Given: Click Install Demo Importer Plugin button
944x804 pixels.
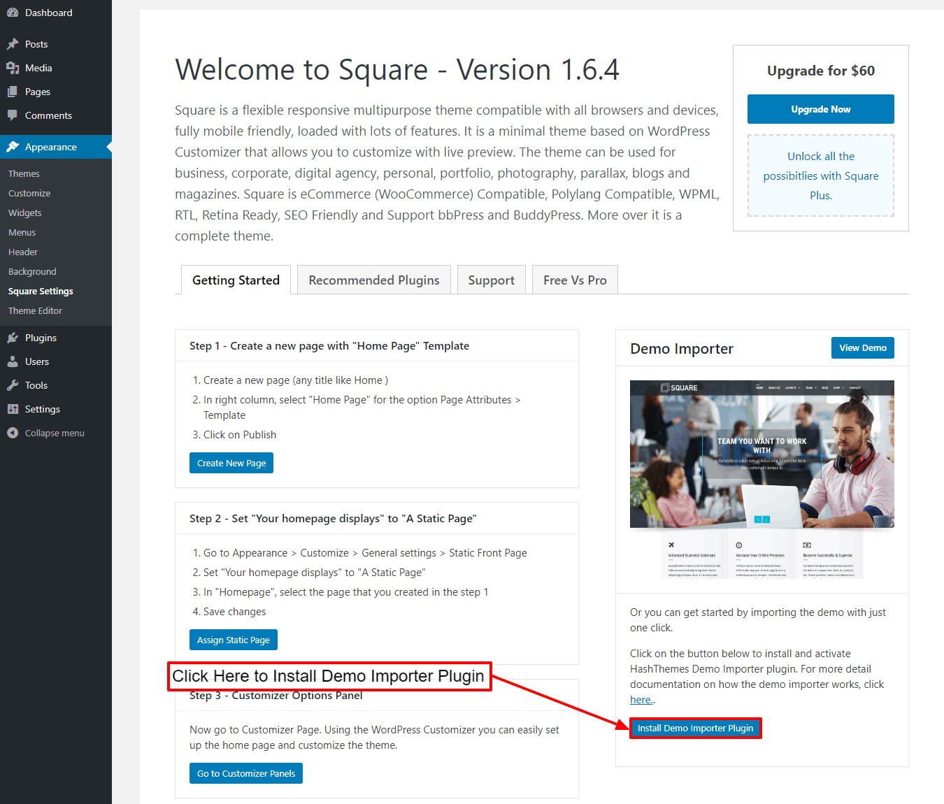Looking at the screenshot, I should tap(696, 728).
